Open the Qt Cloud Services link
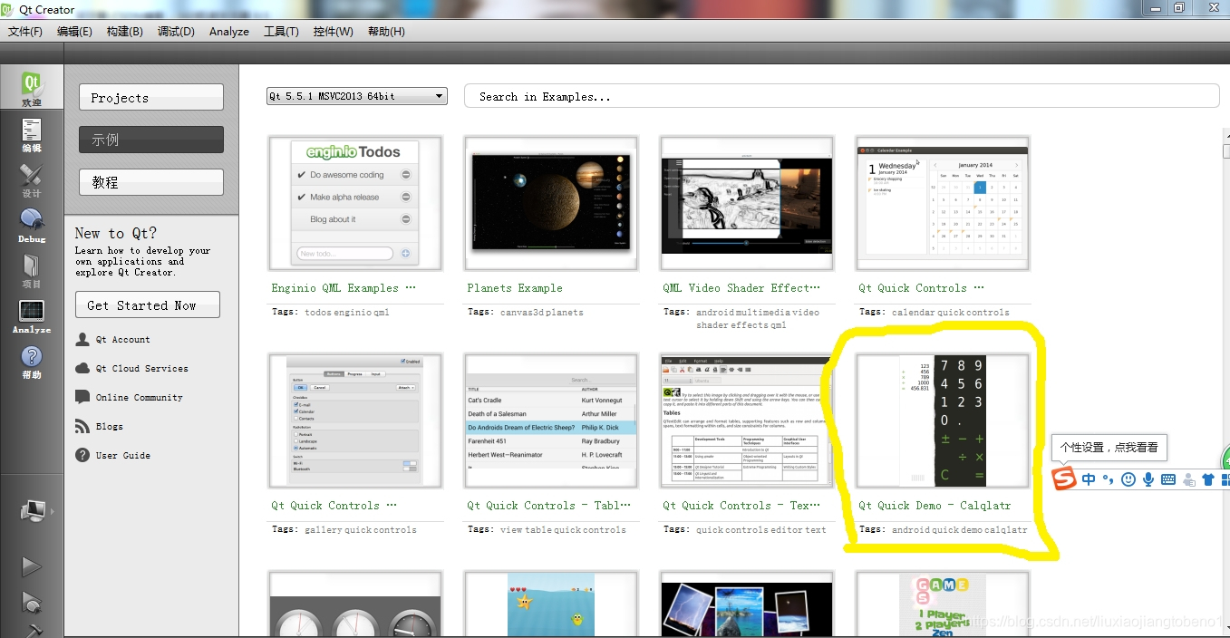This screenshot has height=638, width=1230. [142, 369]
